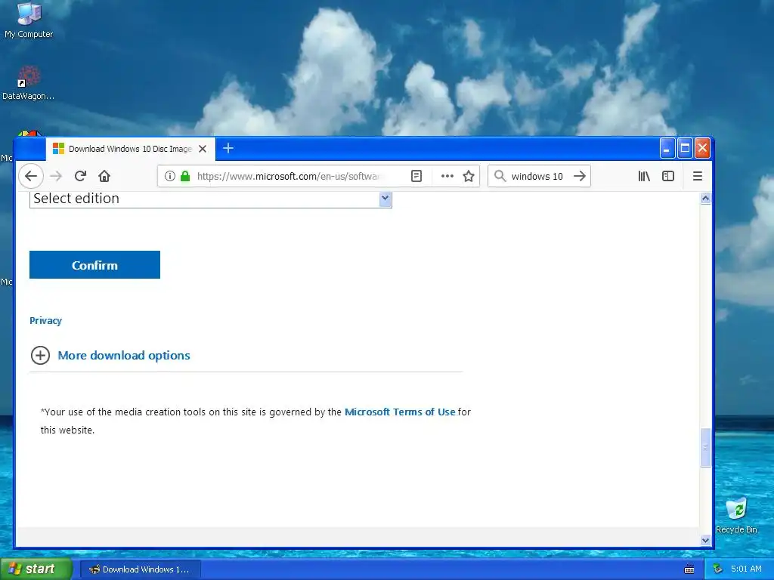Click the keyboard icon in system tray
This screenshot has height=580, width=774.
pos(689,569)
